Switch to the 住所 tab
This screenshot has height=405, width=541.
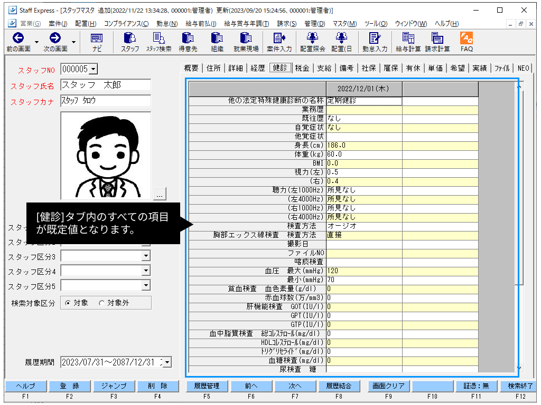coord(213,68)
